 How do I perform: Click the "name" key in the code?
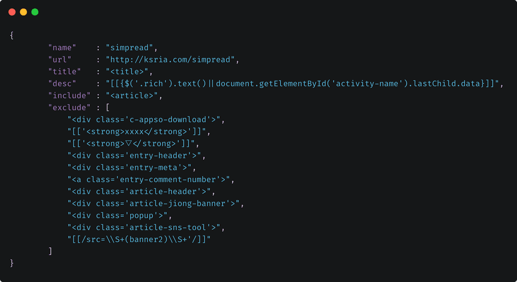pos(62,48)
